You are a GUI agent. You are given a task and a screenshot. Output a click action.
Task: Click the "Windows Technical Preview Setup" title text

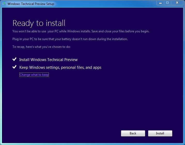coord(31,4)
